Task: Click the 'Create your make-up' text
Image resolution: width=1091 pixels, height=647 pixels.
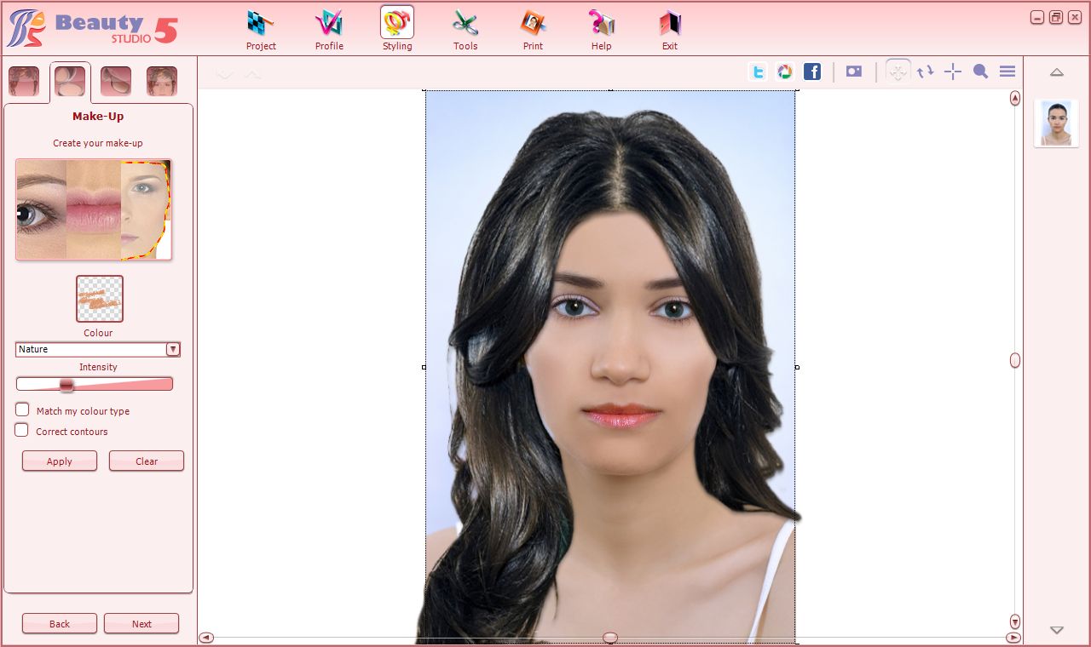Action: click(x=98, y=143)
